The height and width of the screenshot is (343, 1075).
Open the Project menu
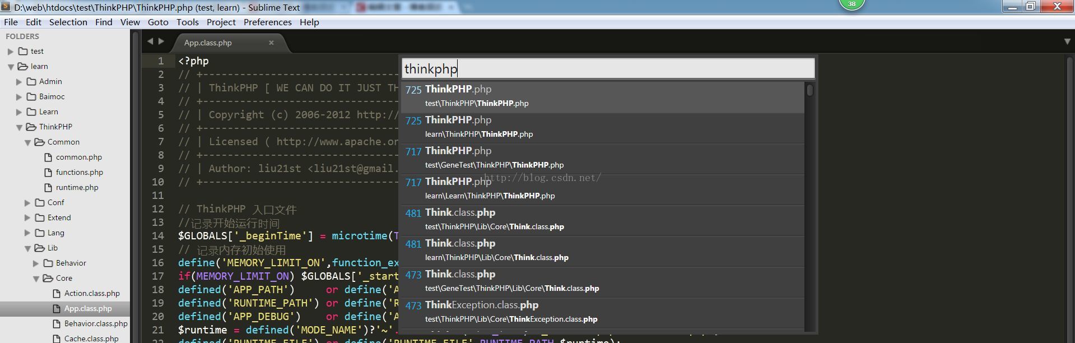[221, 22]
